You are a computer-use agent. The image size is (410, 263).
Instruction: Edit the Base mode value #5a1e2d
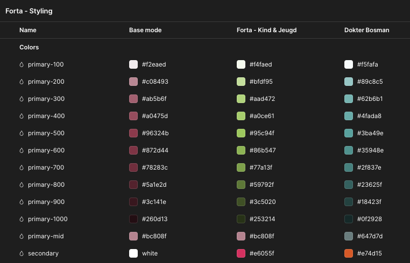(154, 185)
